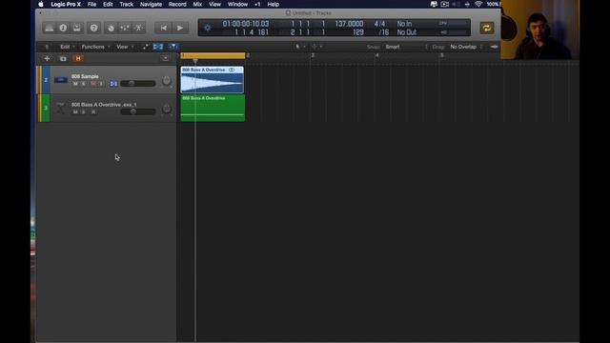Click bar 3 in the ruler
Viewport: 610px width, 343px height.
pyautogui.click(x=313, y=55)
